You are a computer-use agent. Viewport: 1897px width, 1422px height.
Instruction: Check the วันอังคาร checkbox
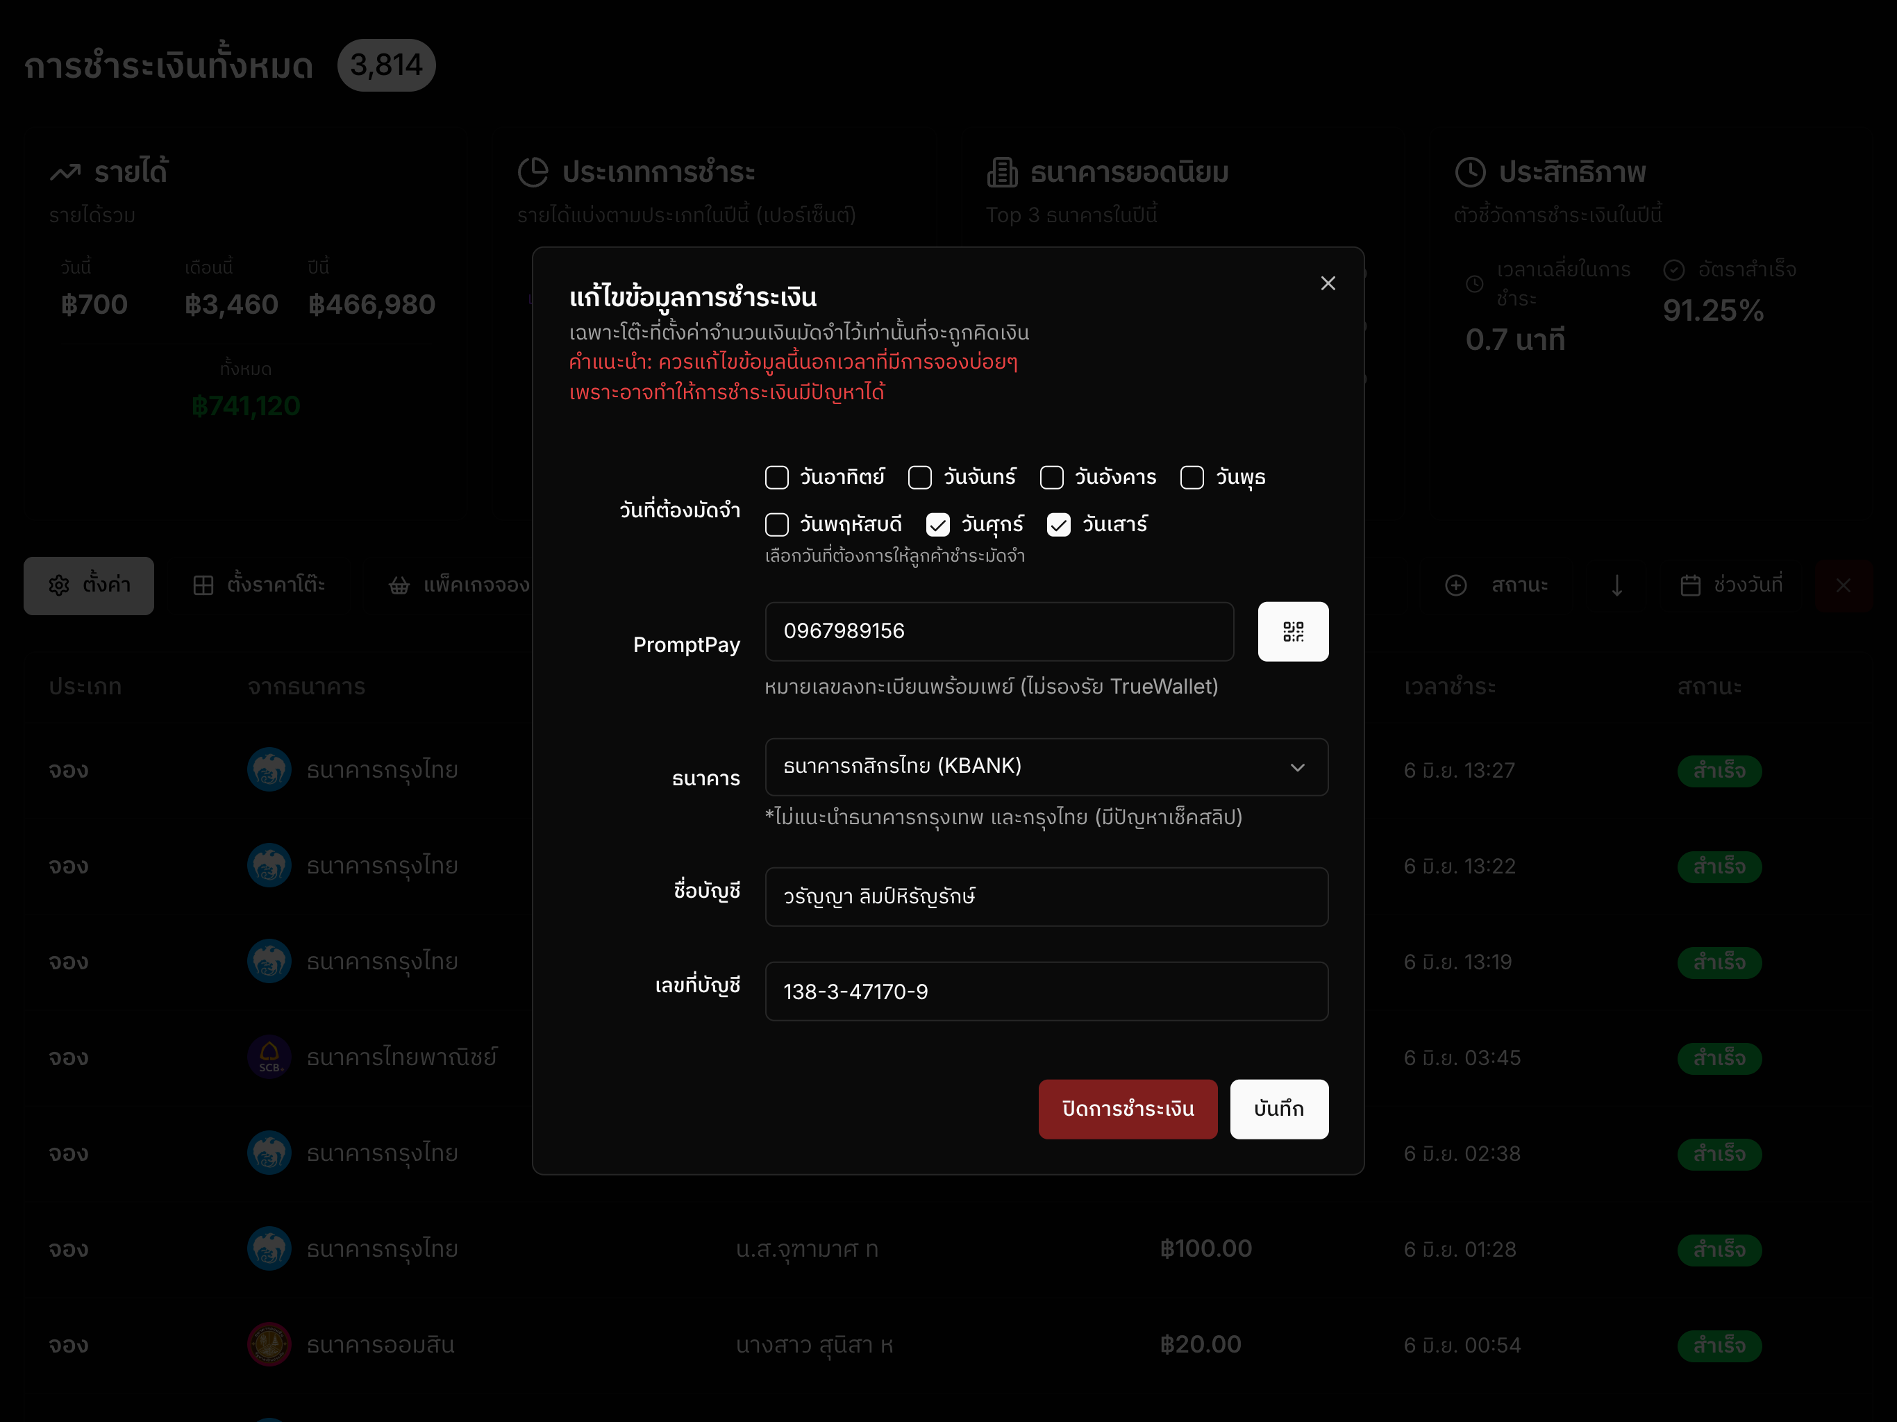pos(1051,478)
